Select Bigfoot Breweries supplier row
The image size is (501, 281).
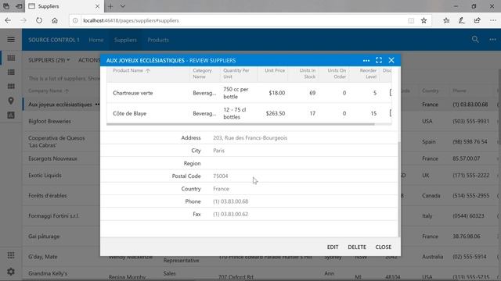tap(49, 121)
